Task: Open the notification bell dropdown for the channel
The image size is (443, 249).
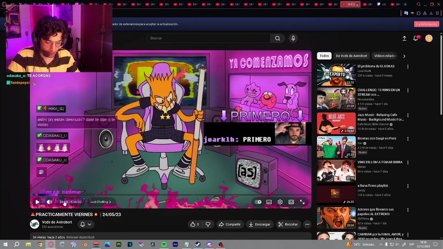Action: click(x=85, y=224)
